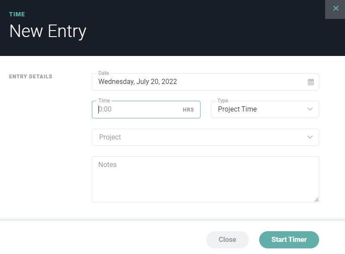
Task: Click the HRS unit label
Action: [x=188, y=110]
